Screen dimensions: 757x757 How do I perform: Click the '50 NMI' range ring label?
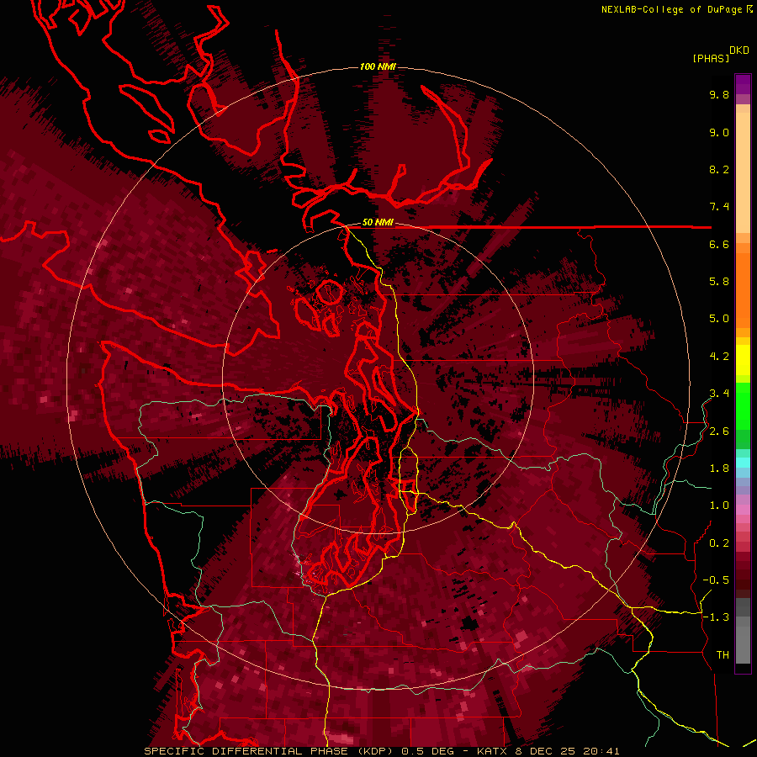coord(378,223)
